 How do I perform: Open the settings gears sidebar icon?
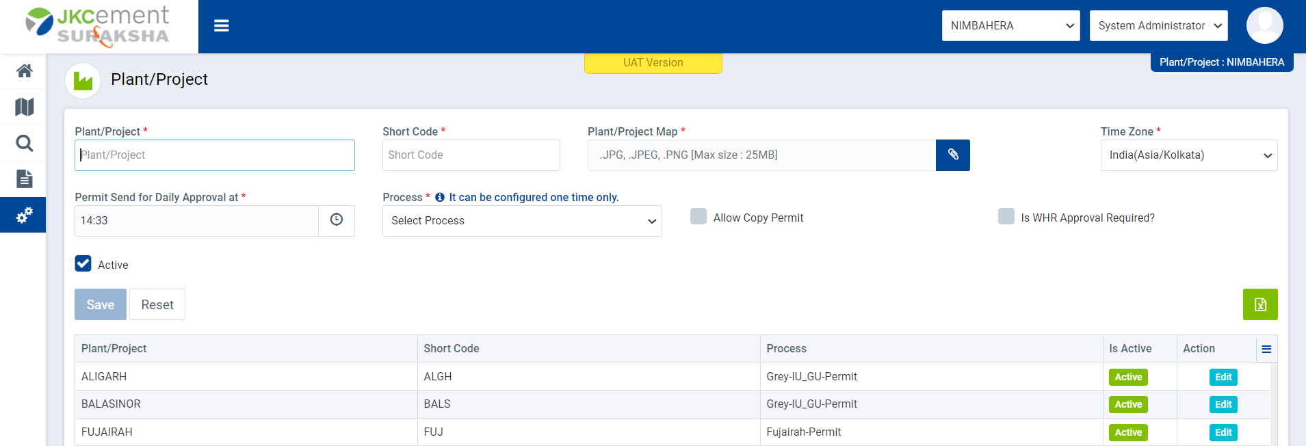[25, 215]
